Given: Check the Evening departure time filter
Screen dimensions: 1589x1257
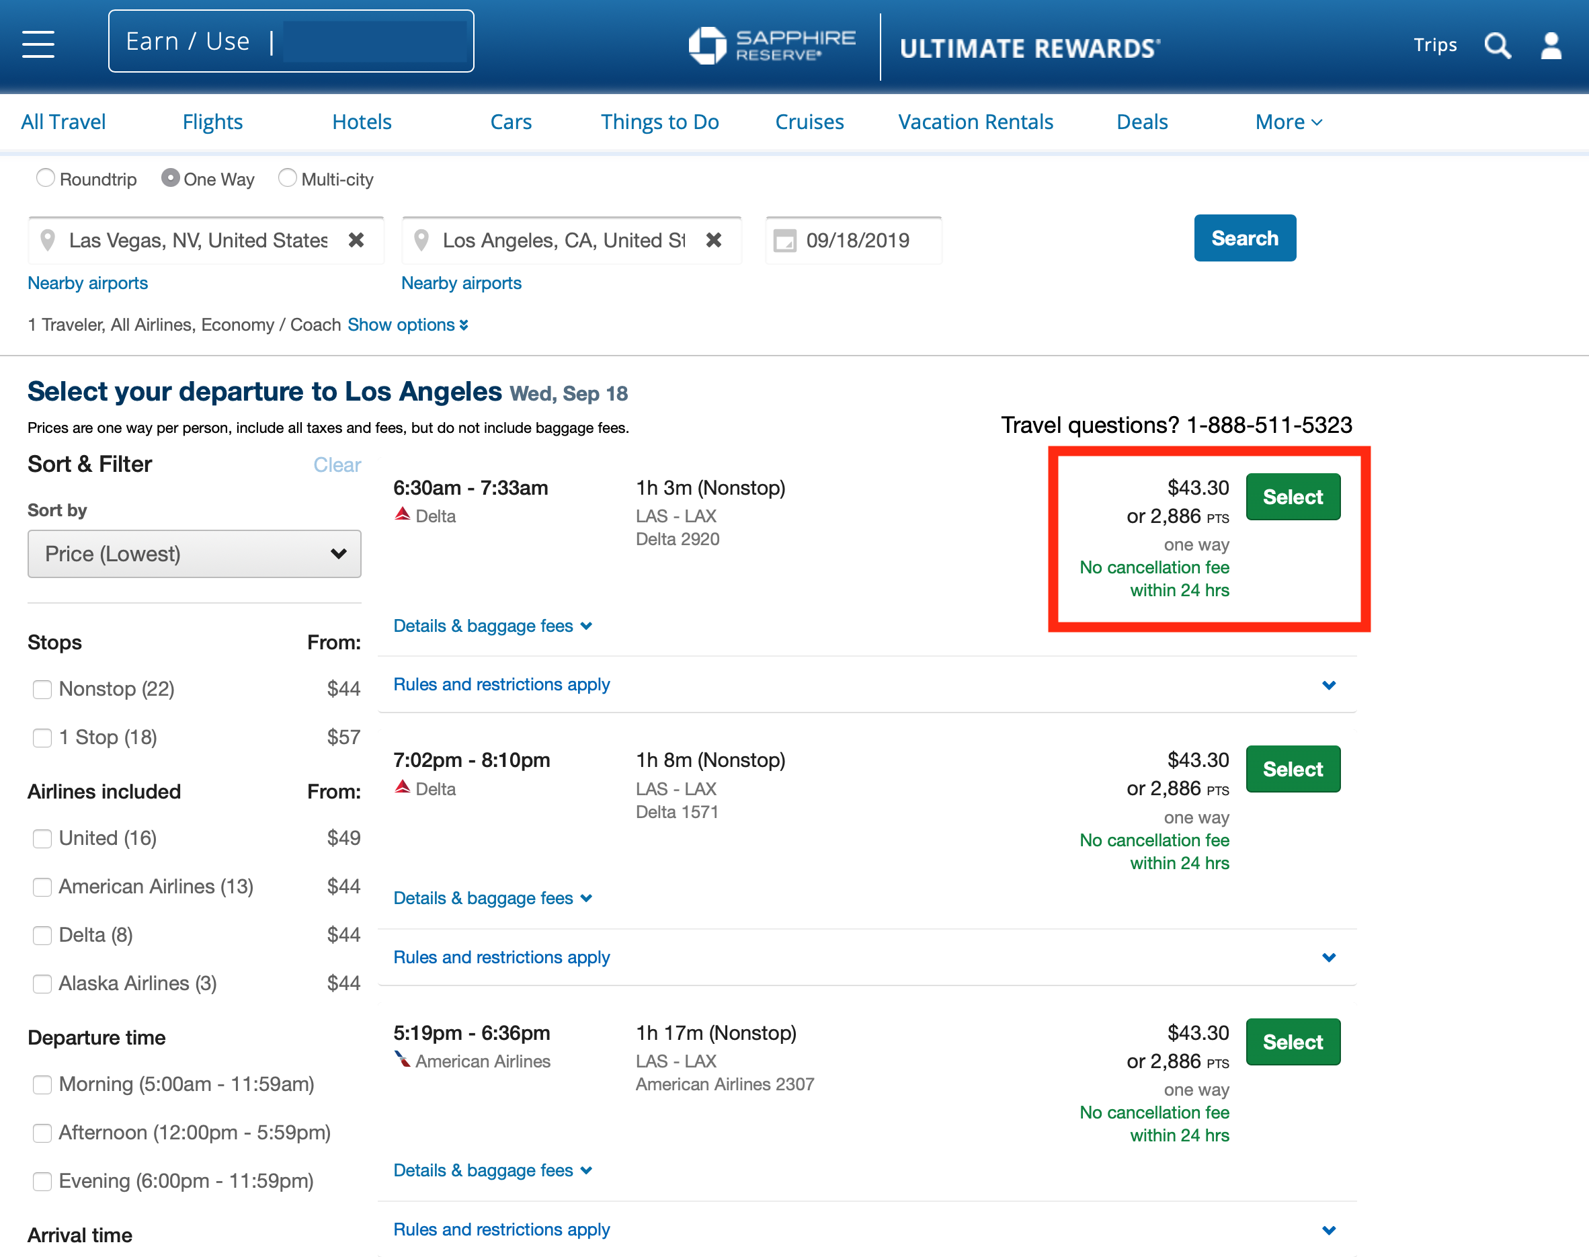Looking at the screenshot, I should pos(42,1182).
